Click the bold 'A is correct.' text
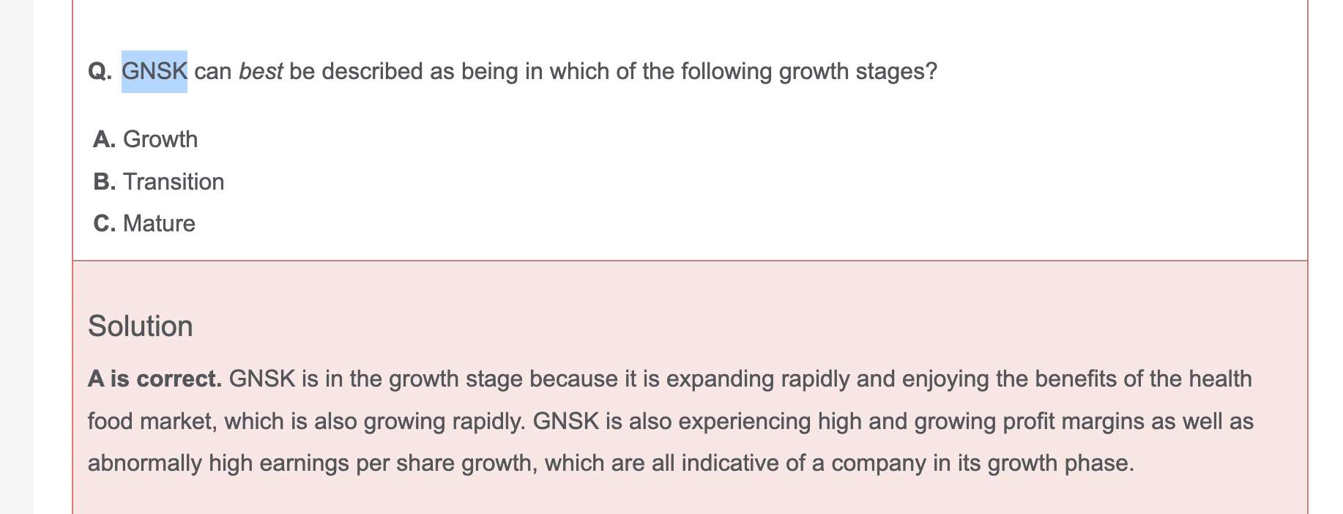The height and width of the screenshot is (514, 1343). pyautogui.click(x=155, y=379)
